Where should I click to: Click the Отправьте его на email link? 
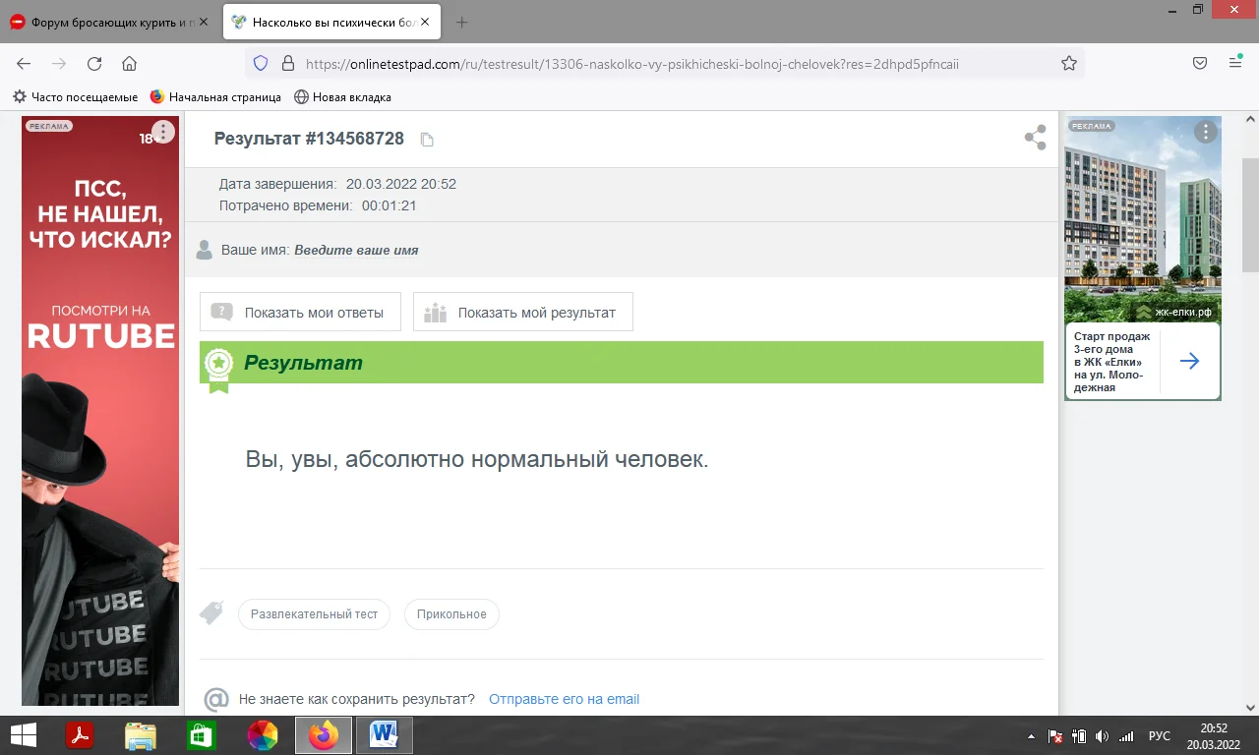pyautogui.click(x=564, y=699)
